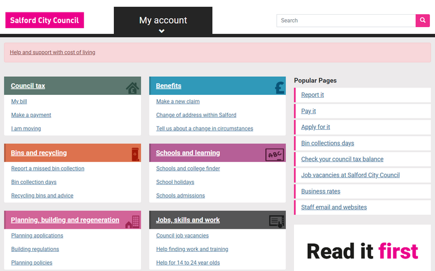The image size is (435, 271).
Task: Open Staff email and websites page
Action: [334, 207]
